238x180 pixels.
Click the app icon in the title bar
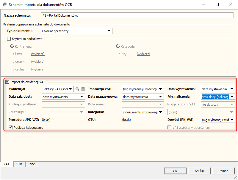click(x=5, y=5)
